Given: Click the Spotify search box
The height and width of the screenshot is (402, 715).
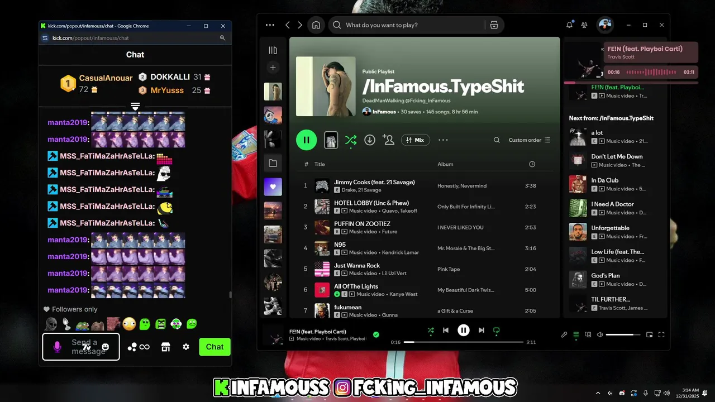Looking at the screenshot, I should [406, 25].
